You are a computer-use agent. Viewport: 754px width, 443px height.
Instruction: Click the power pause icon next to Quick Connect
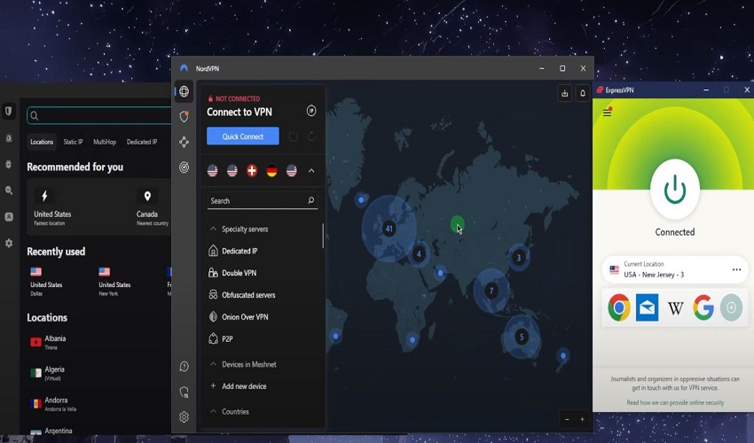[x=294, y=136]
